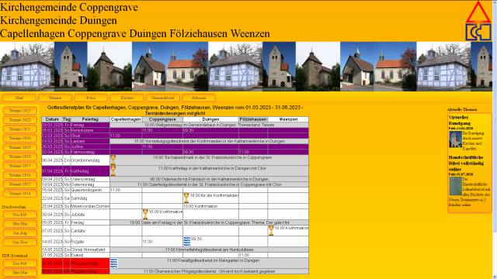497x279 pixels.
Task: Select Termine 2020 in the sidebar
Action: coord(20,138)
